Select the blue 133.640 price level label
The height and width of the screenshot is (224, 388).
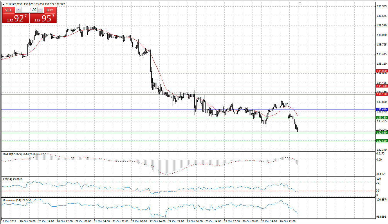click(x=381, y=110)
